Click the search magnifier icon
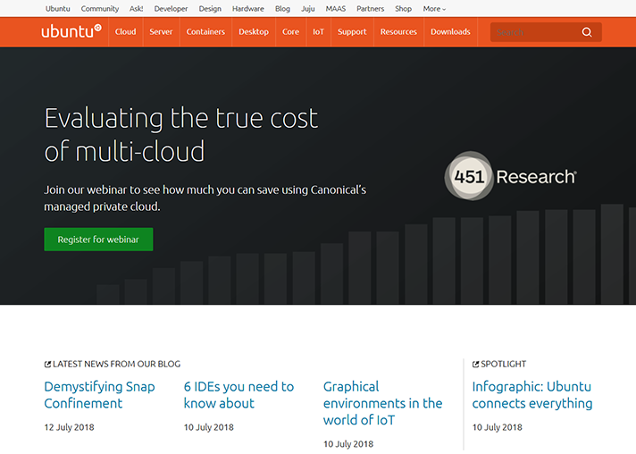 [x=587, y=32]
